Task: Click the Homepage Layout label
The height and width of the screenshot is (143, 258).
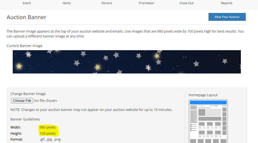Action: [203, 95]
